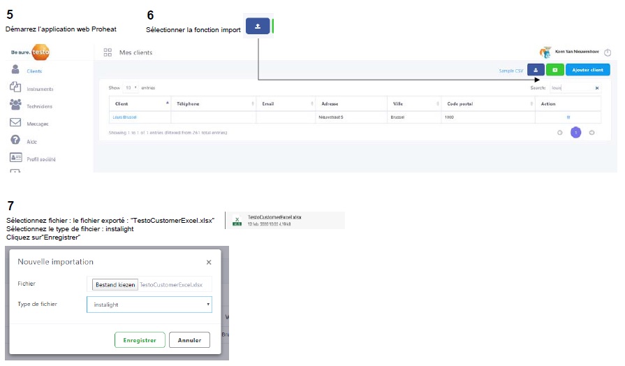
Task: Click the testo logo in the sidebar header
Action: click(x=41, y=52)
